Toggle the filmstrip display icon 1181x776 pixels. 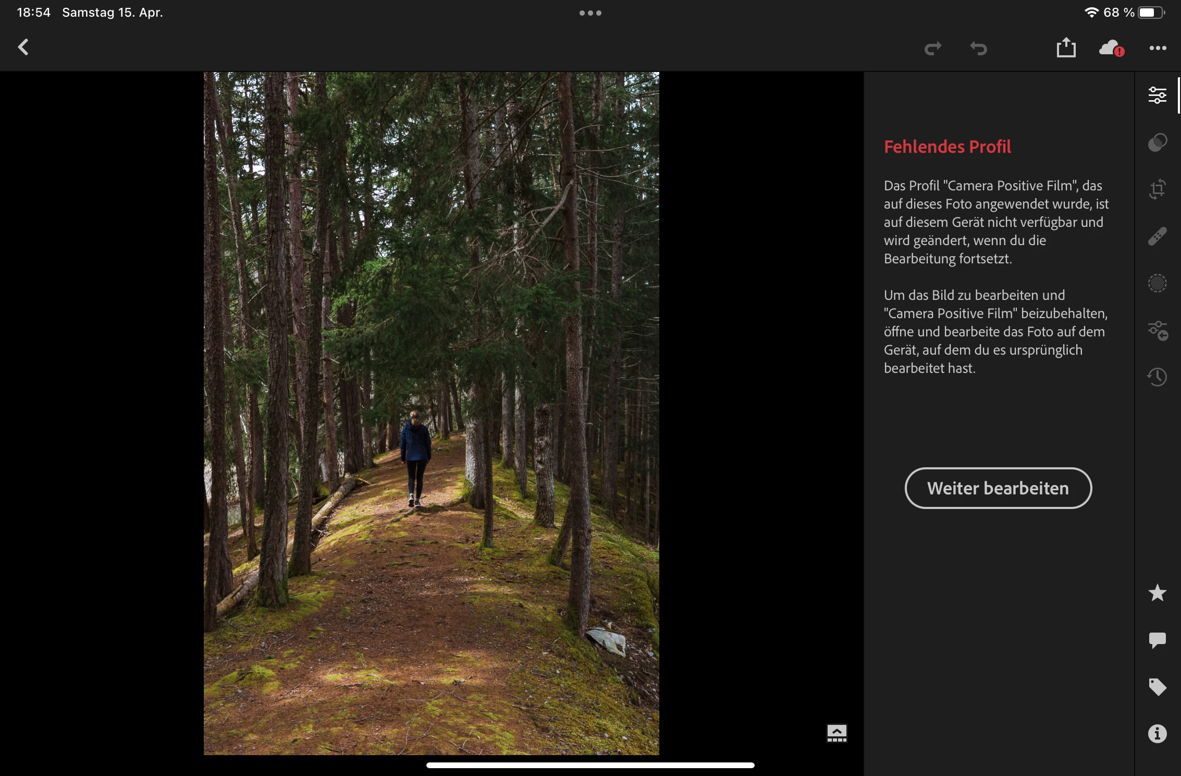coord(836,733)
